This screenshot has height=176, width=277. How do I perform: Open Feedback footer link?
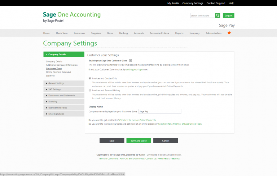tap(175, 158)
